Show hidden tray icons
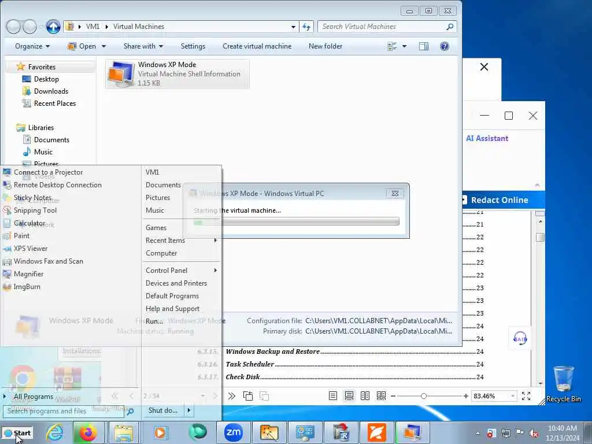The height and width of the screenshot is (444, 592). (x=478, y=434)
